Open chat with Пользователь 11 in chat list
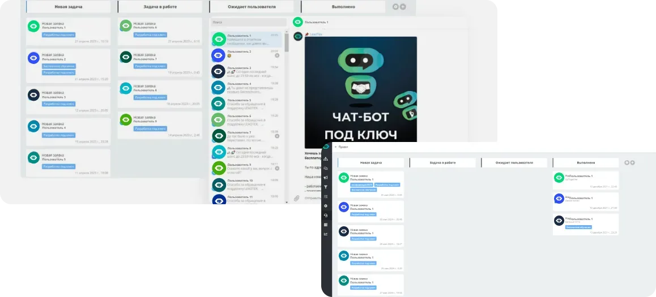656x297 pixels. 247,200
